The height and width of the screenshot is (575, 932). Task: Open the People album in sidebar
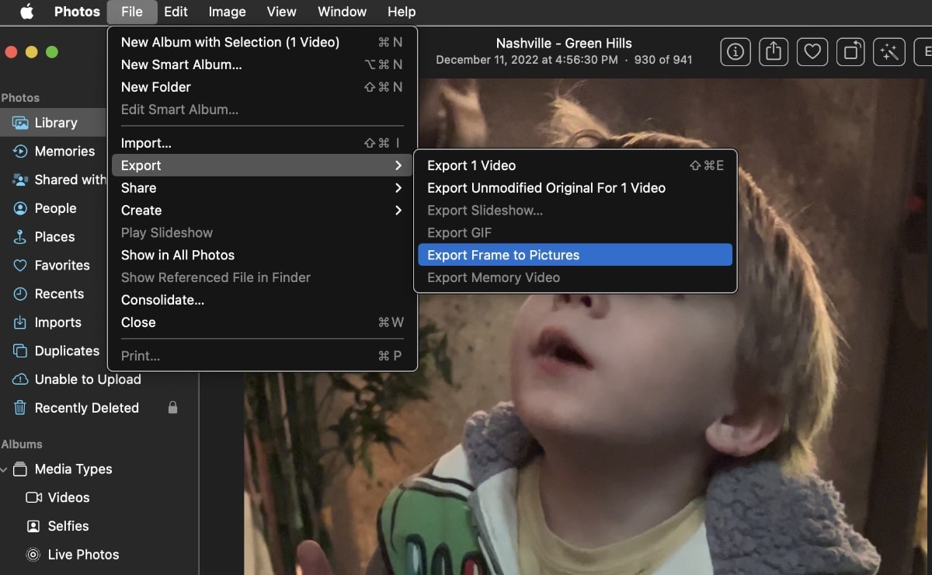(55, 208)
